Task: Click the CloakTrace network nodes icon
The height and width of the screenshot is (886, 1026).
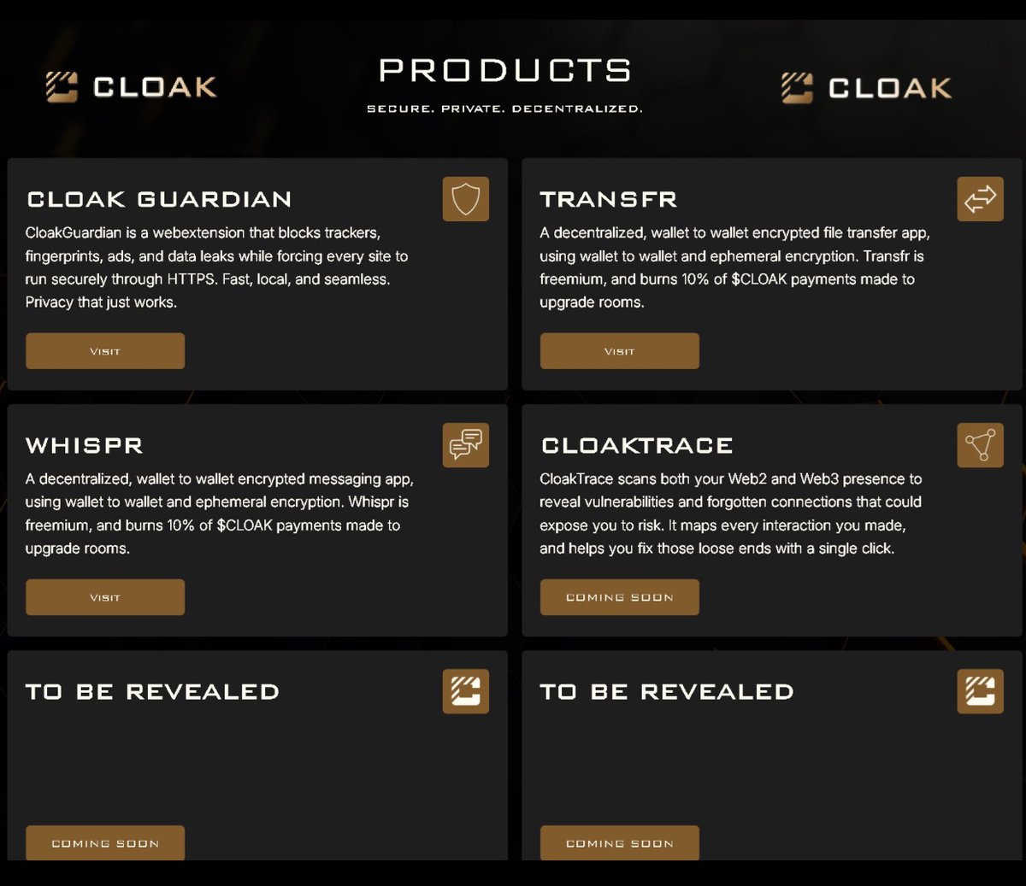Action: pos(980,445)
